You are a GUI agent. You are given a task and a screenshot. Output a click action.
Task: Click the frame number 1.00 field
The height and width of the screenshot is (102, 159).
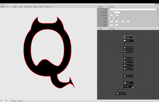(x=6, y=101)
